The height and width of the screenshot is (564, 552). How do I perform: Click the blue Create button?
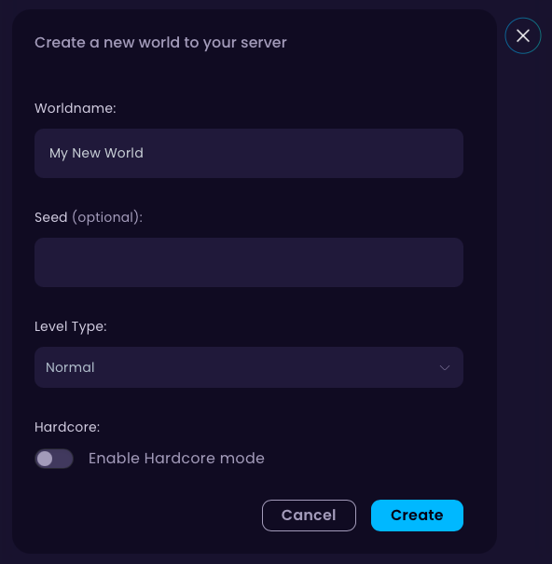coord(417,516)
